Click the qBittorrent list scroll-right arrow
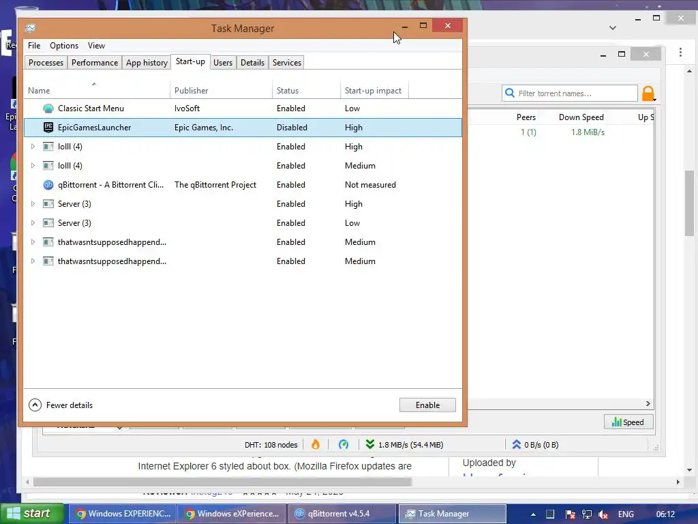698x524 pixels. pyautogui.click(x=648, y=403)
